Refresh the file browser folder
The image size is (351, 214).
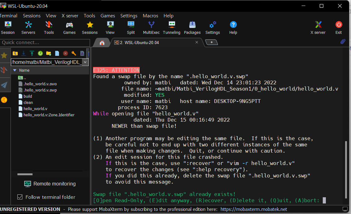(x=40, y=53)
